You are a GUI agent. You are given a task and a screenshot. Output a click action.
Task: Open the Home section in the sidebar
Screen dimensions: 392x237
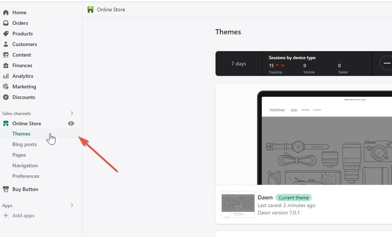click(19, 12)
